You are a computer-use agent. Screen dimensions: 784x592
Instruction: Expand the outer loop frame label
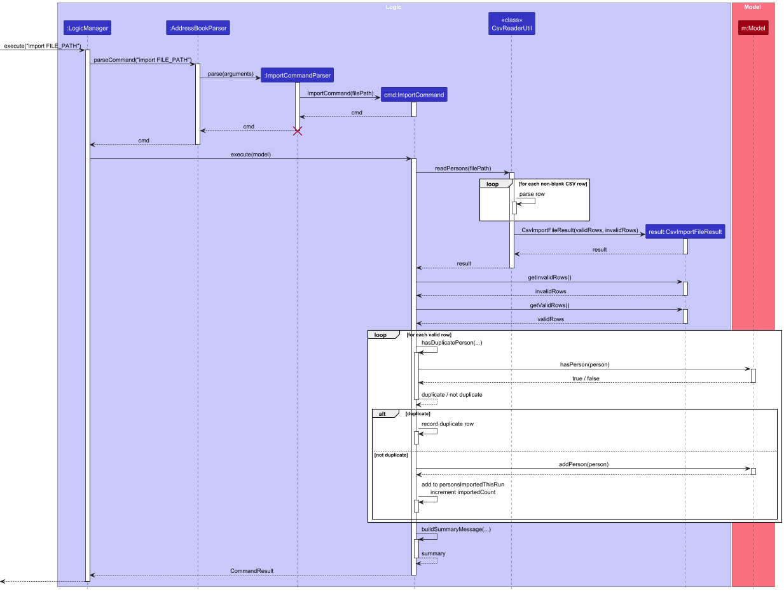pyautogui.click(x=382, y=334)
